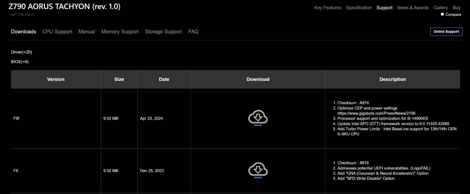Click the 9.02 MB size in F8 row
The height and width of the screenshot is (194, 470).
[111, 171]
